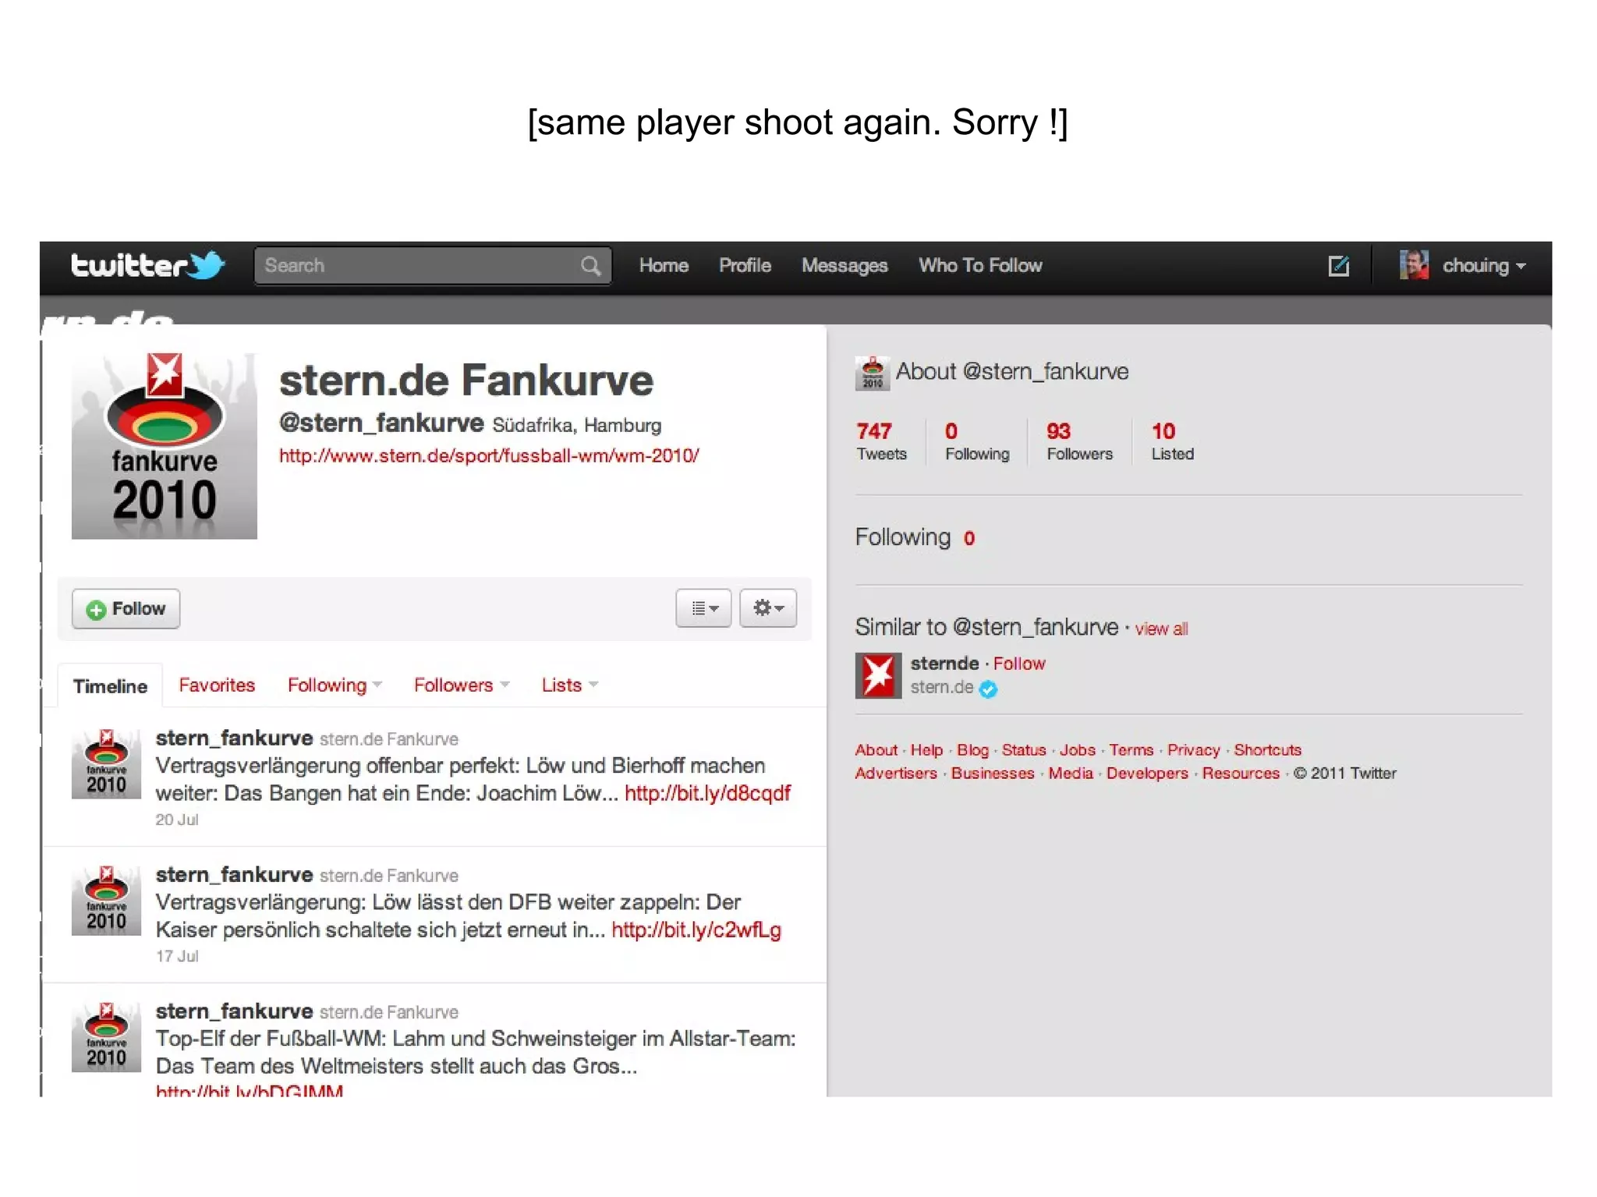Select the Timeline tab
1597x1197 pixels.
click(x=110, y=686)
